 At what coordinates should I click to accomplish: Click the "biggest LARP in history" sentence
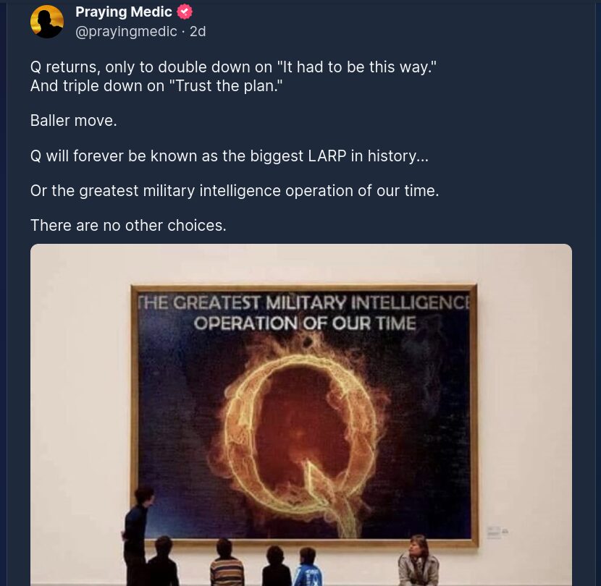pyautogui.click(x=229, y=156)
